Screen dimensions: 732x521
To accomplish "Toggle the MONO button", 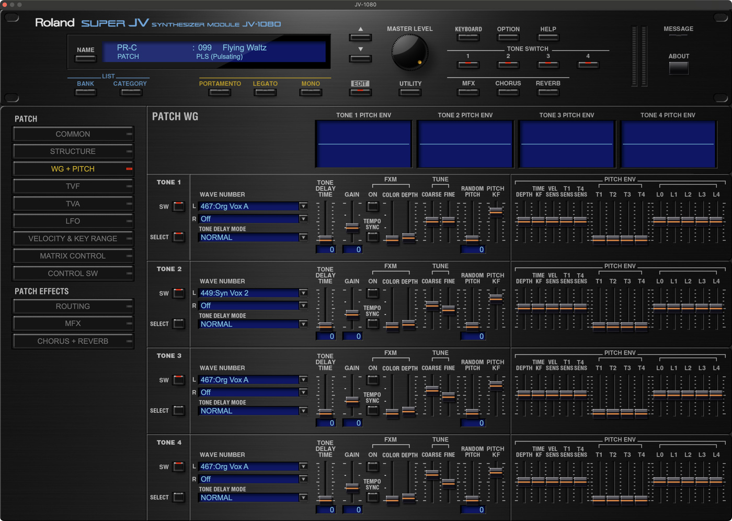I will click(311, 93).
